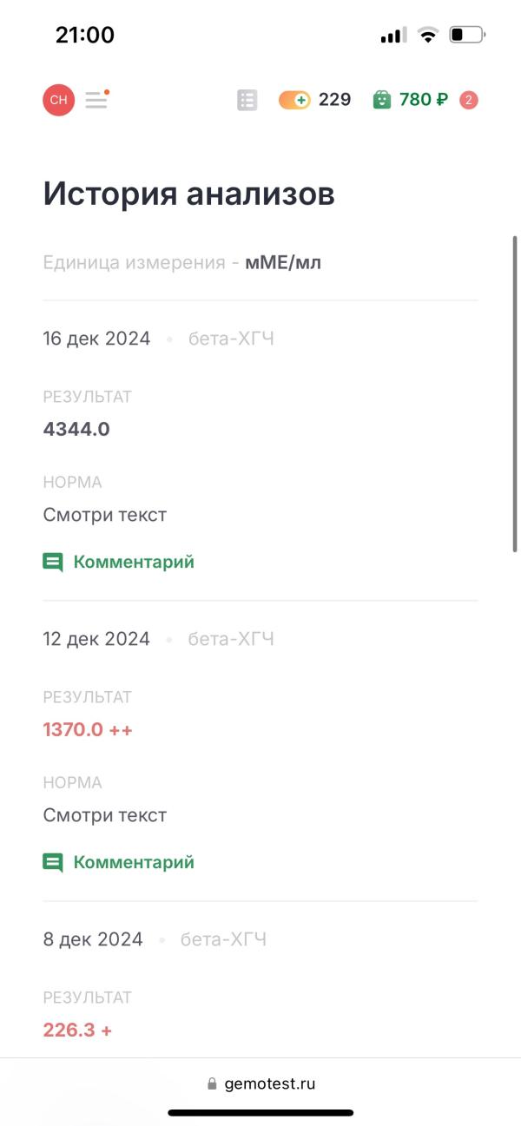Tap the lock icon beside gemotest.ru
Viewport: 521px width, 1126px height.
(x=212, y=1083)
